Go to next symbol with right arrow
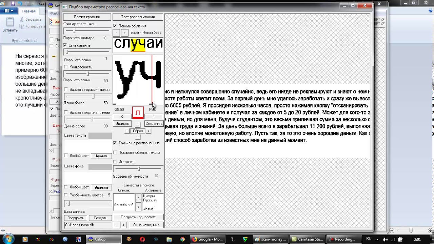This screenshot has height=244, width=434. point(154,117)
